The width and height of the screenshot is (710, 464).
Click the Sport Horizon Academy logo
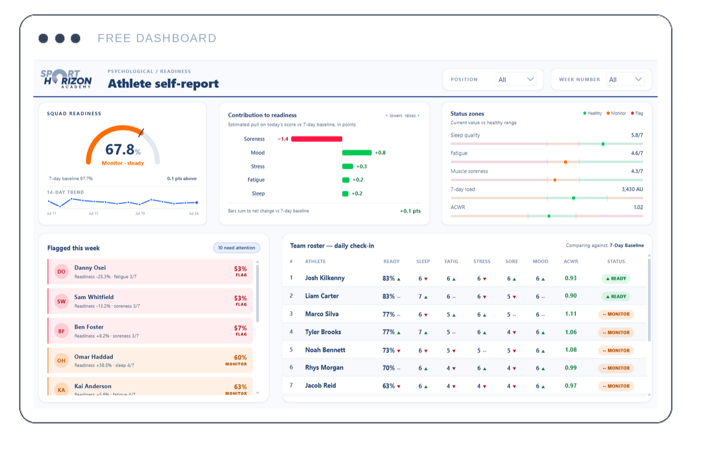[x=66, y=79]
